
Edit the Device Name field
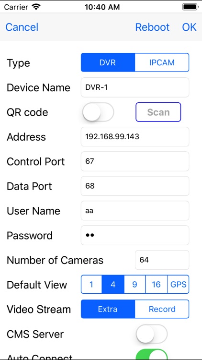pos(135,87)
